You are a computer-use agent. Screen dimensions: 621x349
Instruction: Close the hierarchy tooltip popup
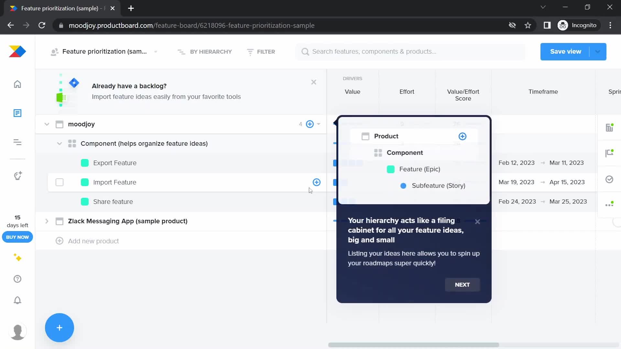(477, 222)
